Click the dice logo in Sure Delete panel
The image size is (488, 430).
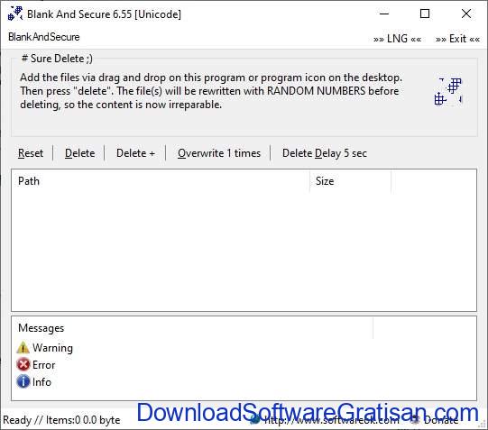(448, 91)
